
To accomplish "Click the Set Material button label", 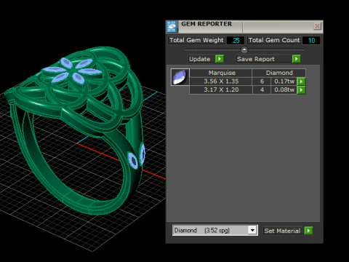I will coord(282,231).
